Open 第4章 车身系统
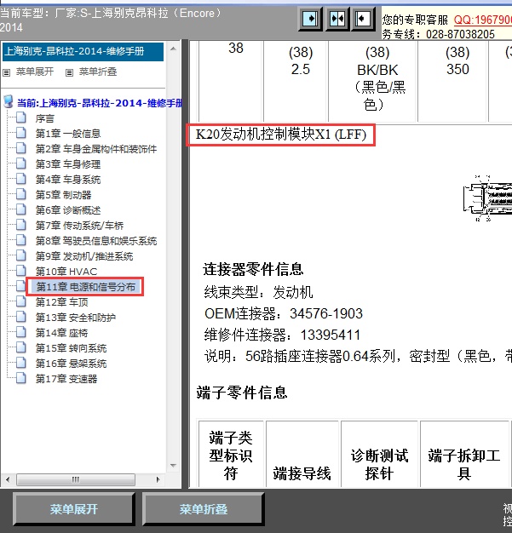The width and height of the screenshot is (512, 533). 68,180
